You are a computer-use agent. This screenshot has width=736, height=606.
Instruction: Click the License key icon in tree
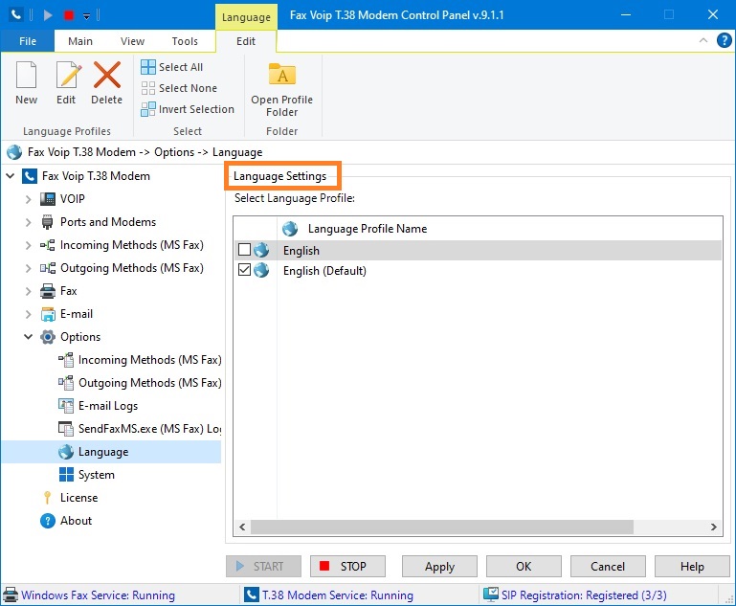point(48,498)
